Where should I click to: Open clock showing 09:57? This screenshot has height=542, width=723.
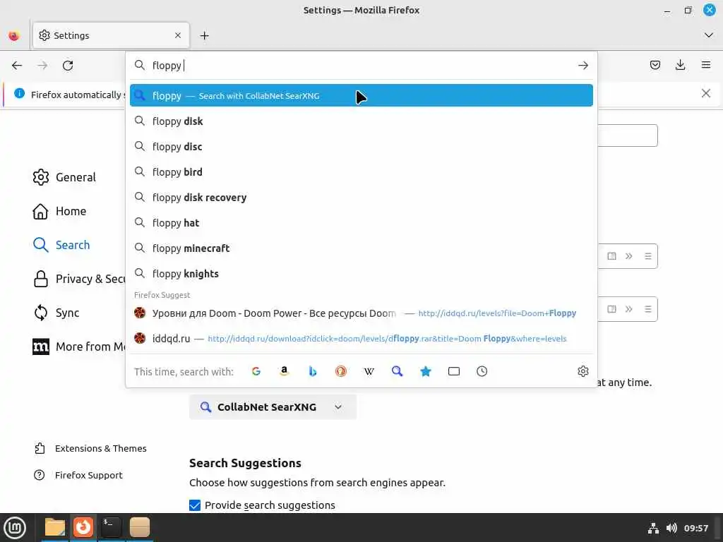[x=695, y=528]
